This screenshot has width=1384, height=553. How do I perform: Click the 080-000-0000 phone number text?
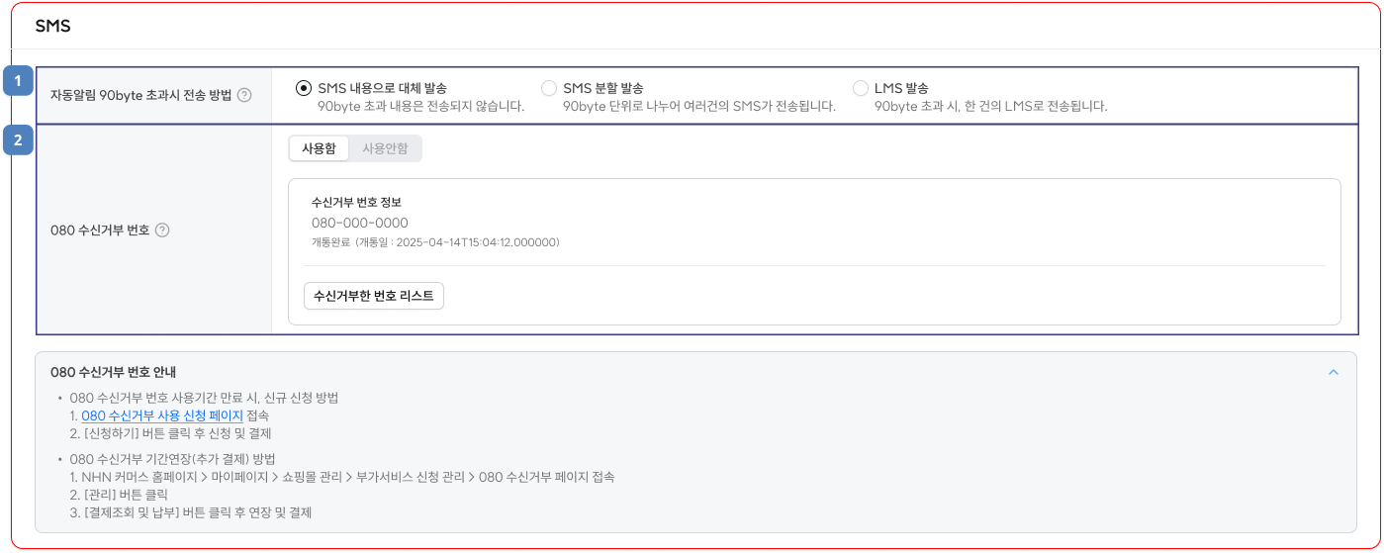point(359,223)
